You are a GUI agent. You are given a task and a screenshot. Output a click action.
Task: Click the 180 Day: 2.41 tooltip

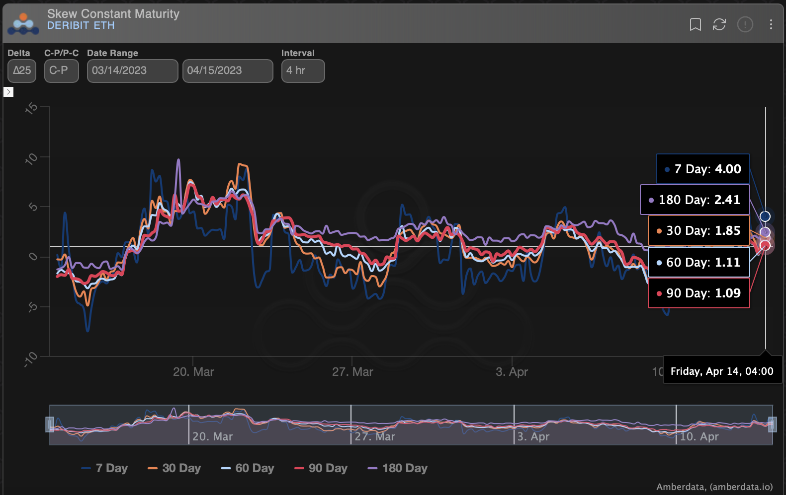pyautogui.click(x=695, y=200)
